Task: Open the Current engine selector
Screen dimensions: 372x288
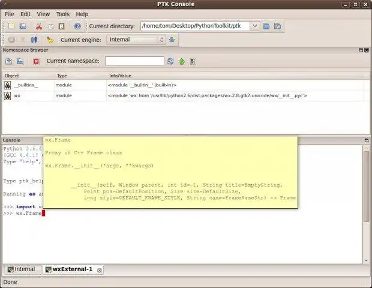Action: click(136, 40)
